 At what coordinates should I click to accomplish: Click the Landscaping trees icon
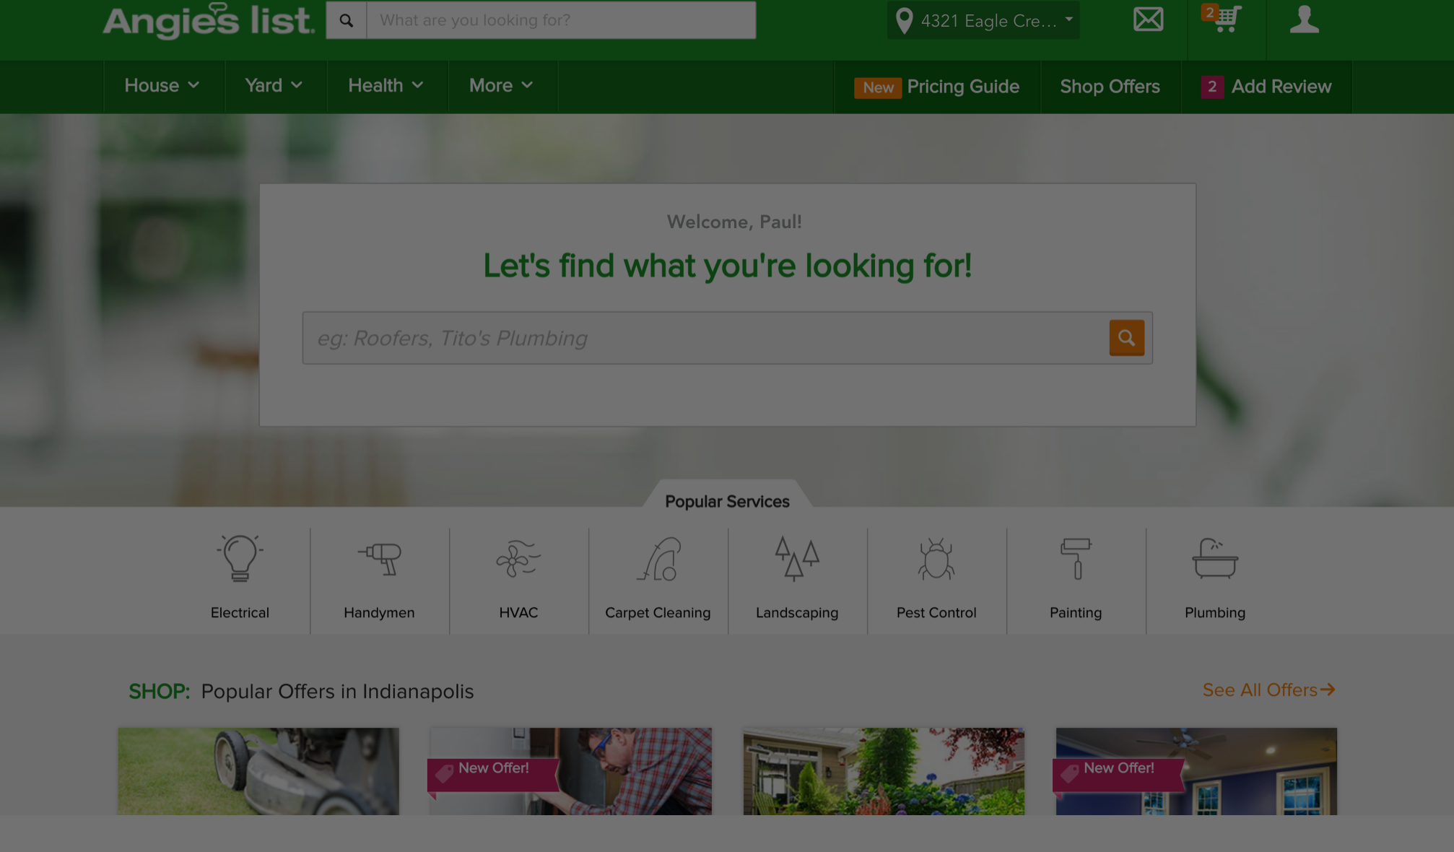coord(797,558)
